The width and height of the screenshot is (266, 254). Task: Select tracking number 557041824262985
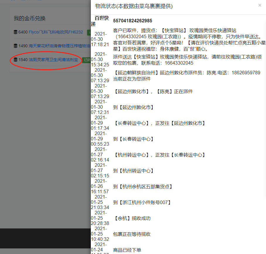tap(132, 21)
